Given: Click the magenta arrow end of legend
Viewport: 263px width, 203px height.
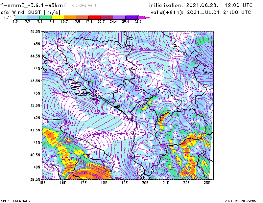Looking at the screenshot, I should coord(144,17).
